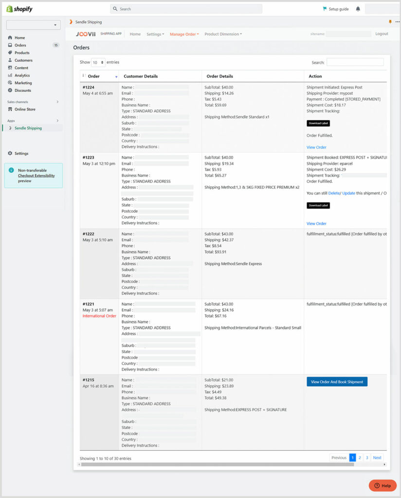Expand the Settings dropdown in JOOVII nav
This screenshot has height=498, width=401.
pos(155,35)
